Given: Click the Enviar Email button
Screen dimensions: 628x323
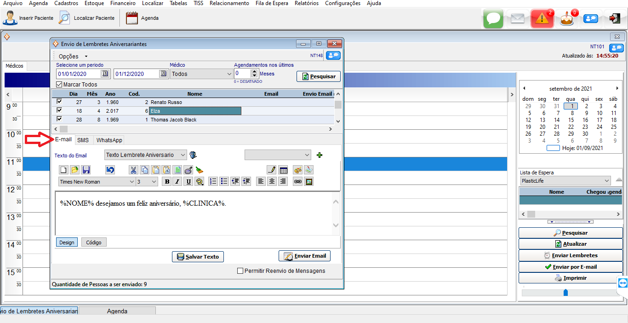Looking at the screenshot, I should pos(304,256).
